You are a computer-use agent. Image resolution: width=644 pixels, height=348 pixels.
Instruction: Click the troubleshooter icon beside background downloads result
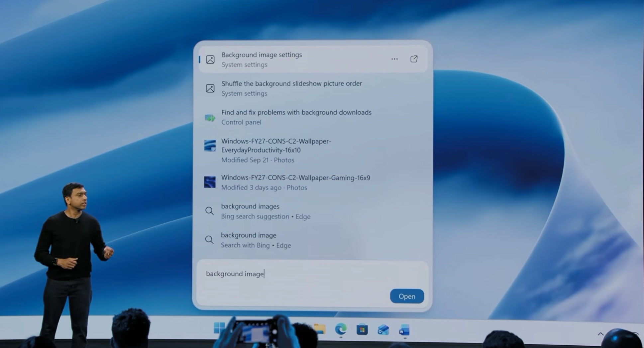coord(210,117)
